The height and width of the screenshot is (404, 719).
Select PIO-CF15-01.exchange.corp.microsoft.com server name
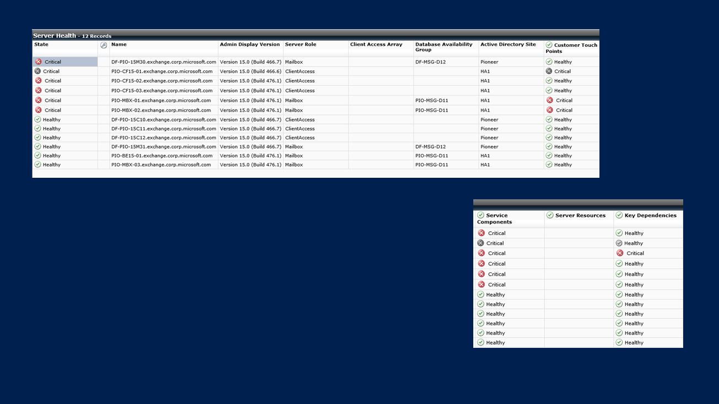162,71
